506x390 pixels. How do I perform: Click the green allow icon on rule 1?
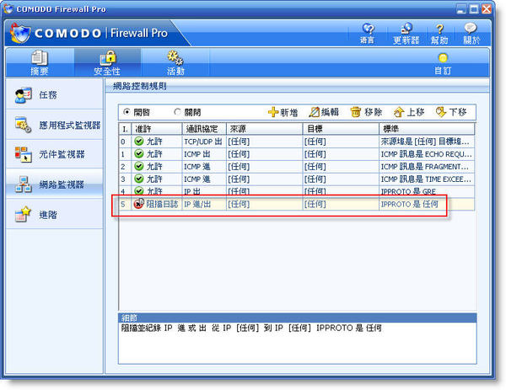pos(139,154)
